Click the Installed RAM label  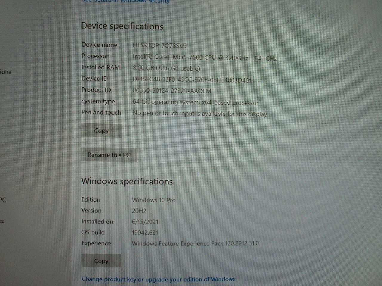pos(101,67)
